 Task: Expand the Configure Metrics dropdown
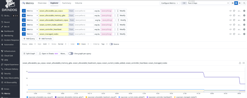tap(170, 3)
